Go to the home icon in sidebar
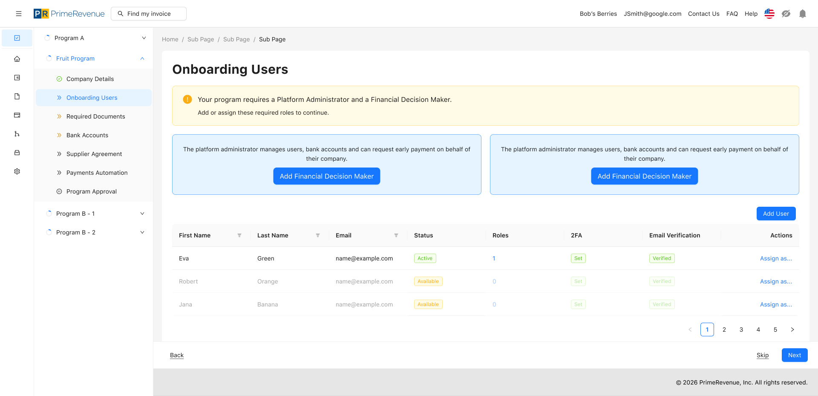 point(17,59)
